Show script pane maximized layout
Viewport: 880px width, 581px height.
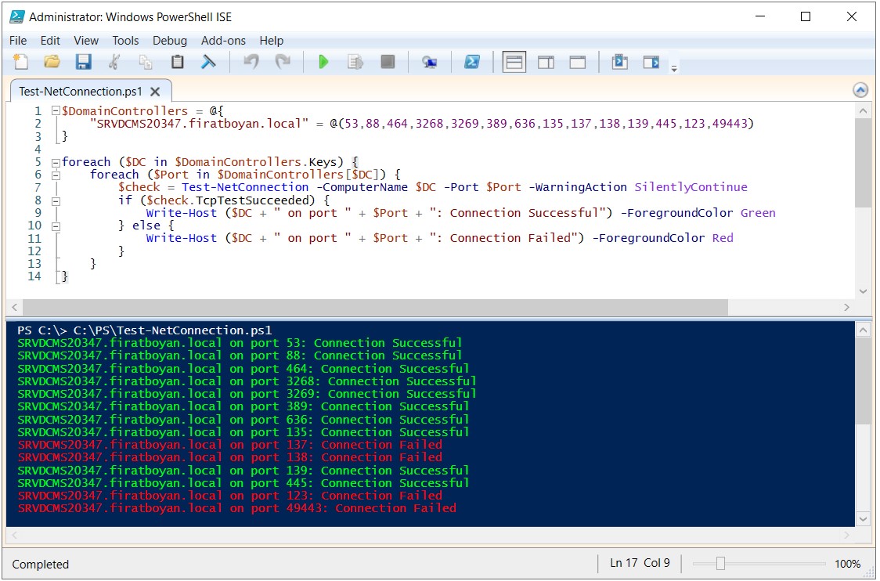pos(578,62)
